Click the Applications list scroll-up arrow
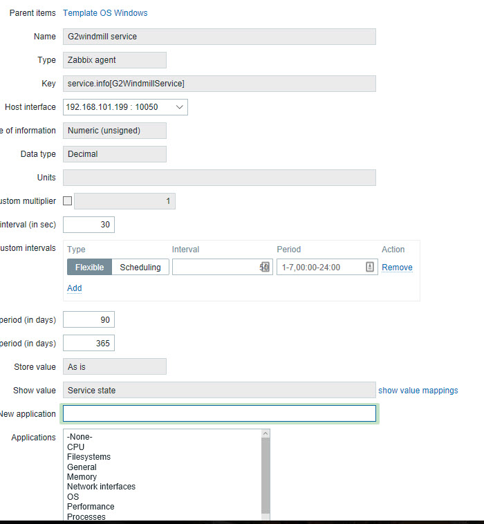 point(265,433)
